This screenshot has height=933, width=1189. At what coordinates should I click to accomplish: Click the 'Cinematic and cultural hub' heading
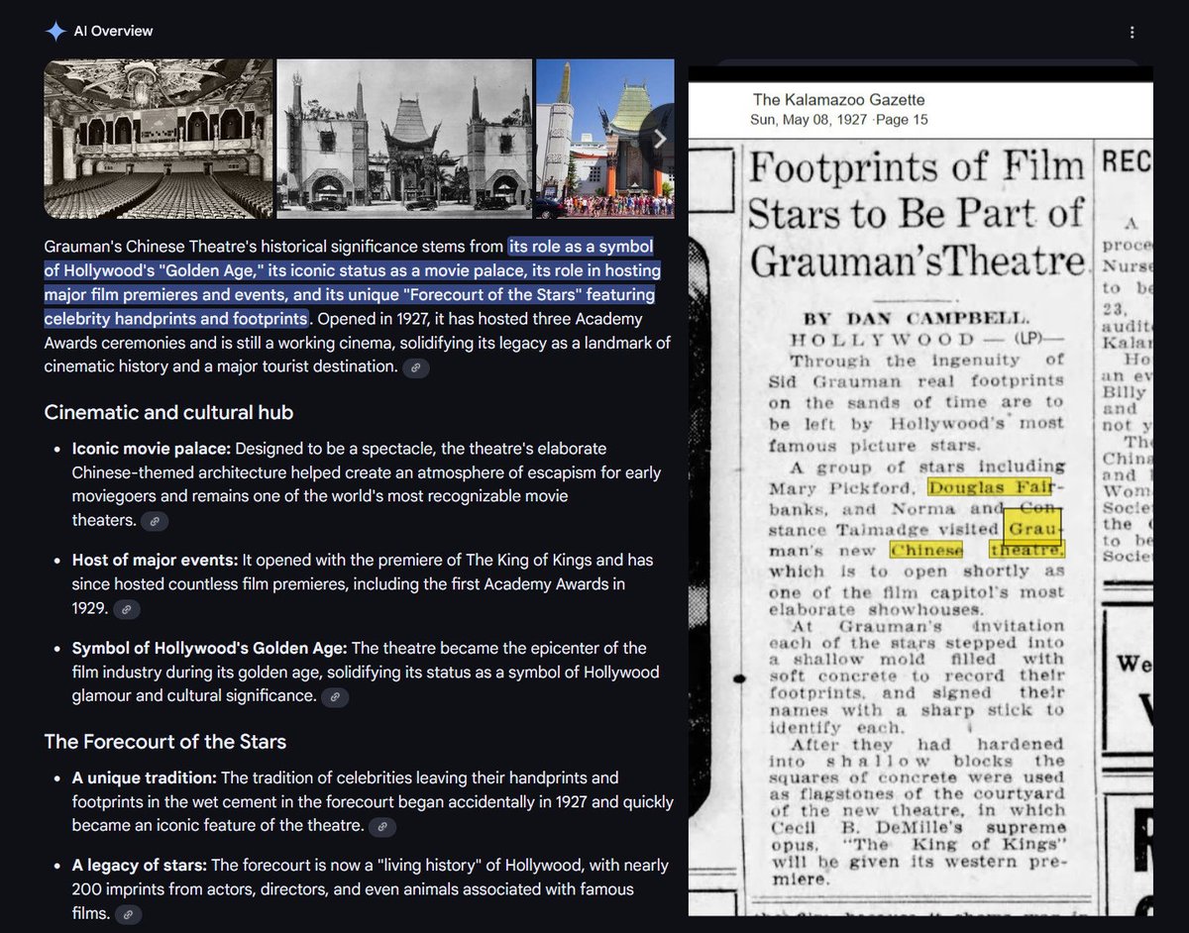[x=168, y=412]
